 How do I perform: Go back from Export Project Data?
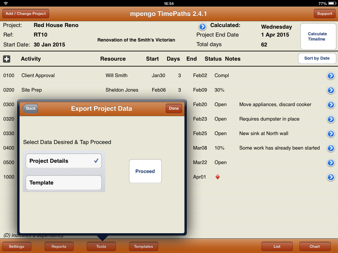30,108
